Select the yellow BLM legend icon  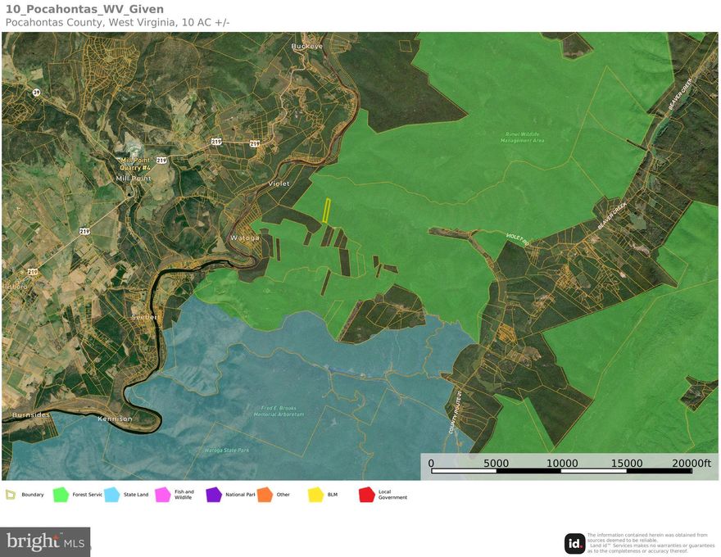315,495
